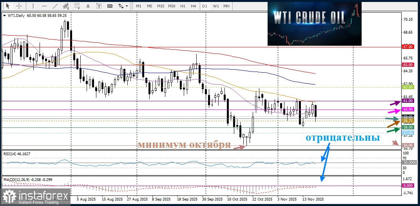Click the 30 Sep 2025 date label
The height and width of the screenshot is (206, 420).
212,199
